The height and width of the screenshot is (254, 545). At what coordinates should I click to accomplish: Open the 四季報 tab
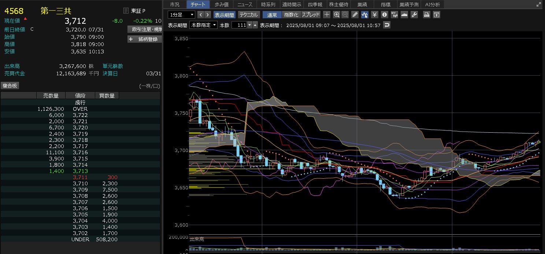pyautogui.click(x=315, y=4)
